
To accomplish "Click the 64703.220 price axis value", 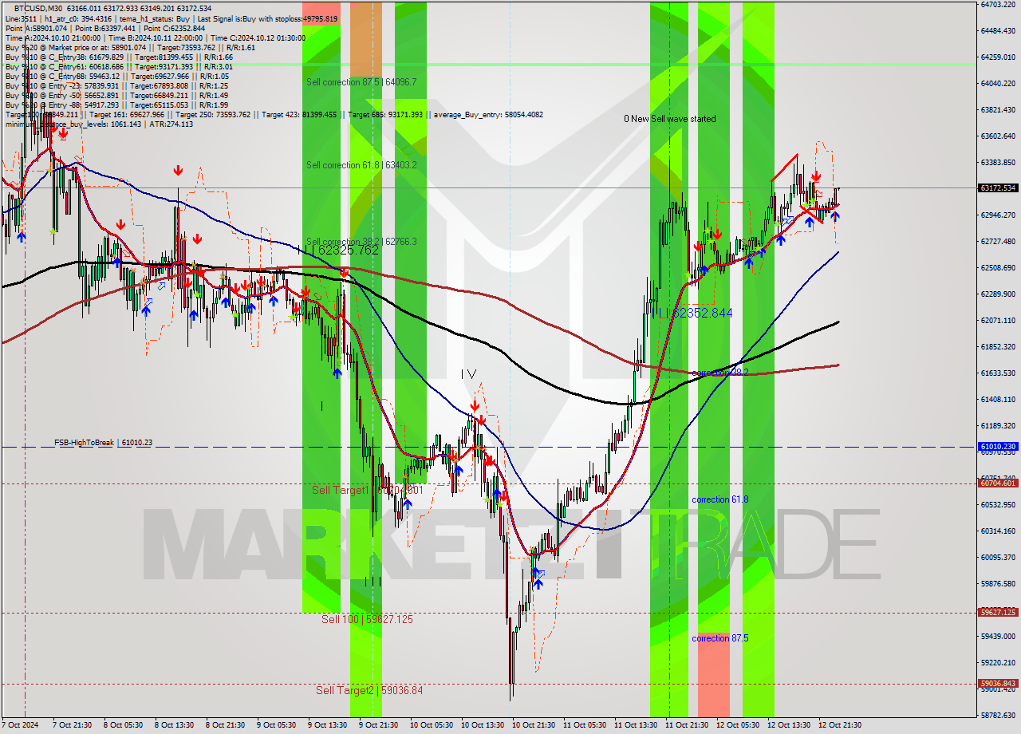I will (x=998, y=5).
